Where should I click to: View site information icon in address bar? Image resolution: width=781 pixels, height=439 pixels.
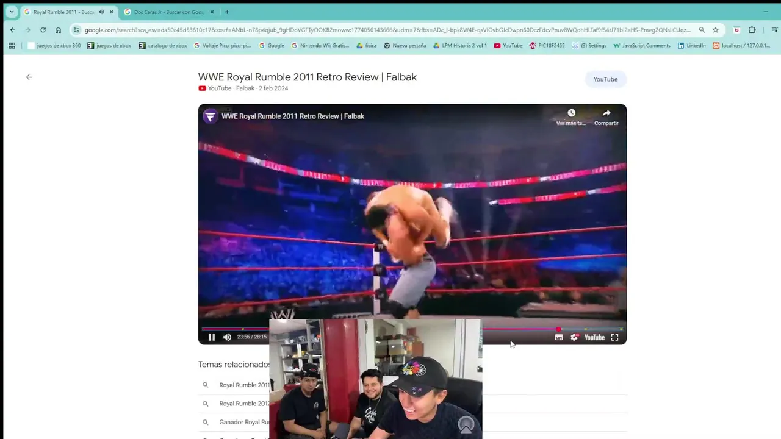(76, 30)
